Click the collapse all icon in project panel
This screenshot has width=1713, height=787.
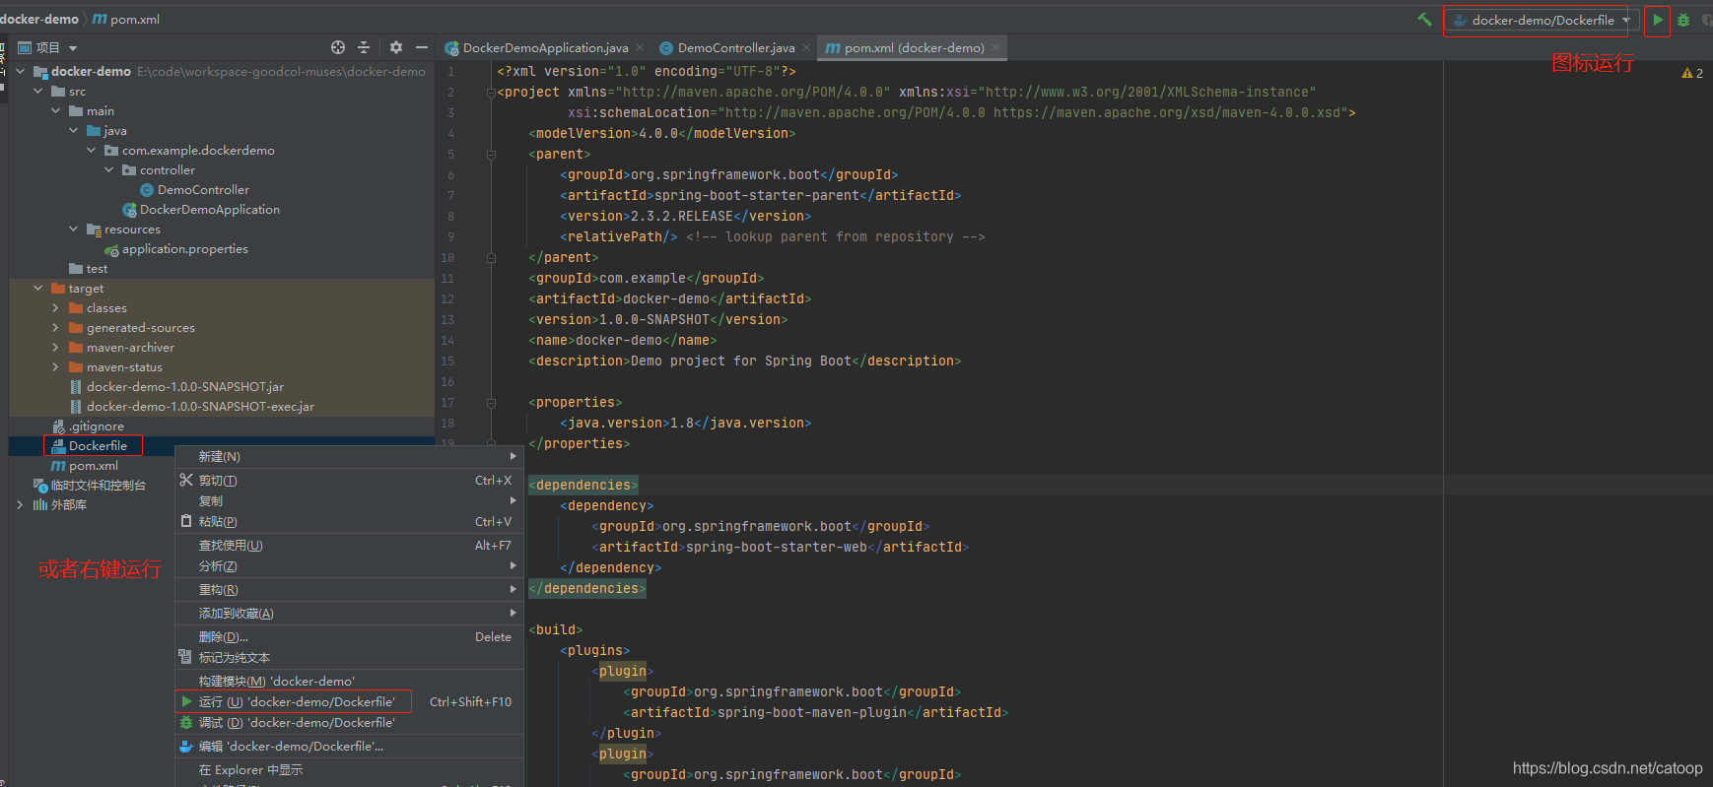pyautogui.click(x=364, y=47)
